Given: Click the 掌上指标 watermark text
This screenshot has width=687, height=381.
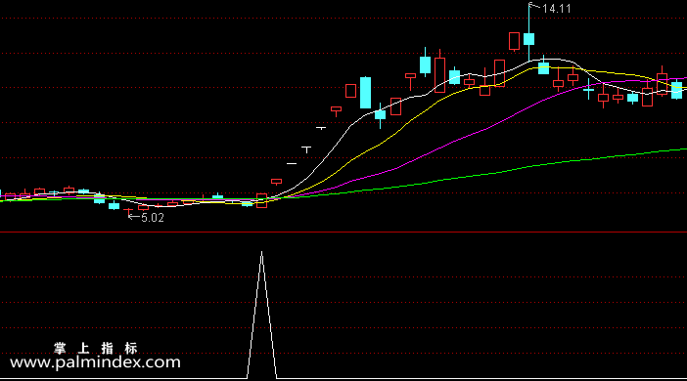Looking at the screenshot, I should [96, 348].
